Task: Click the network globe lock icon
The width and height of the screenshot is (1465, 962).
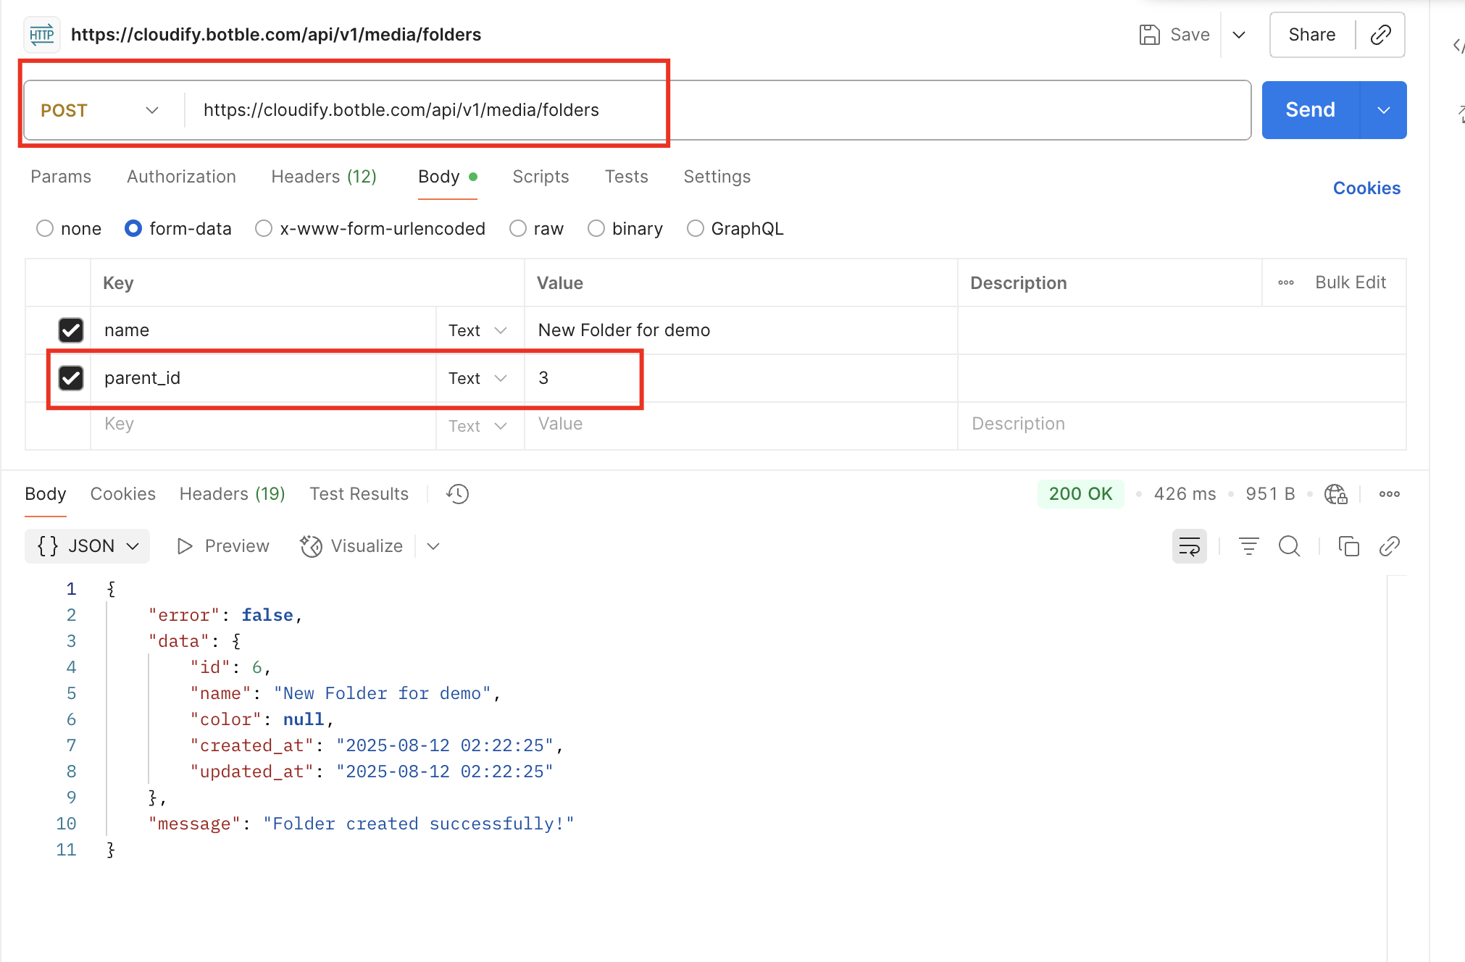Action: [1335, 494]
